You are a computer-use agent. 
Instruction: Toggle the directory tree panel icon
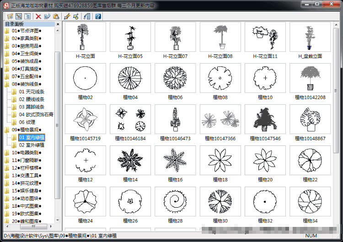(x=19, y=16)
